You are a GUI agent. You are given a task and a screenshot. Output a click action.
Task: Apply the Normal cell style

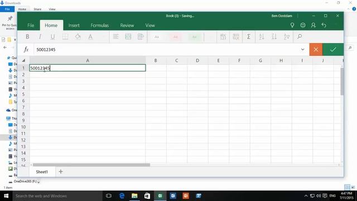pyautogui.click(x=157, y=37)
